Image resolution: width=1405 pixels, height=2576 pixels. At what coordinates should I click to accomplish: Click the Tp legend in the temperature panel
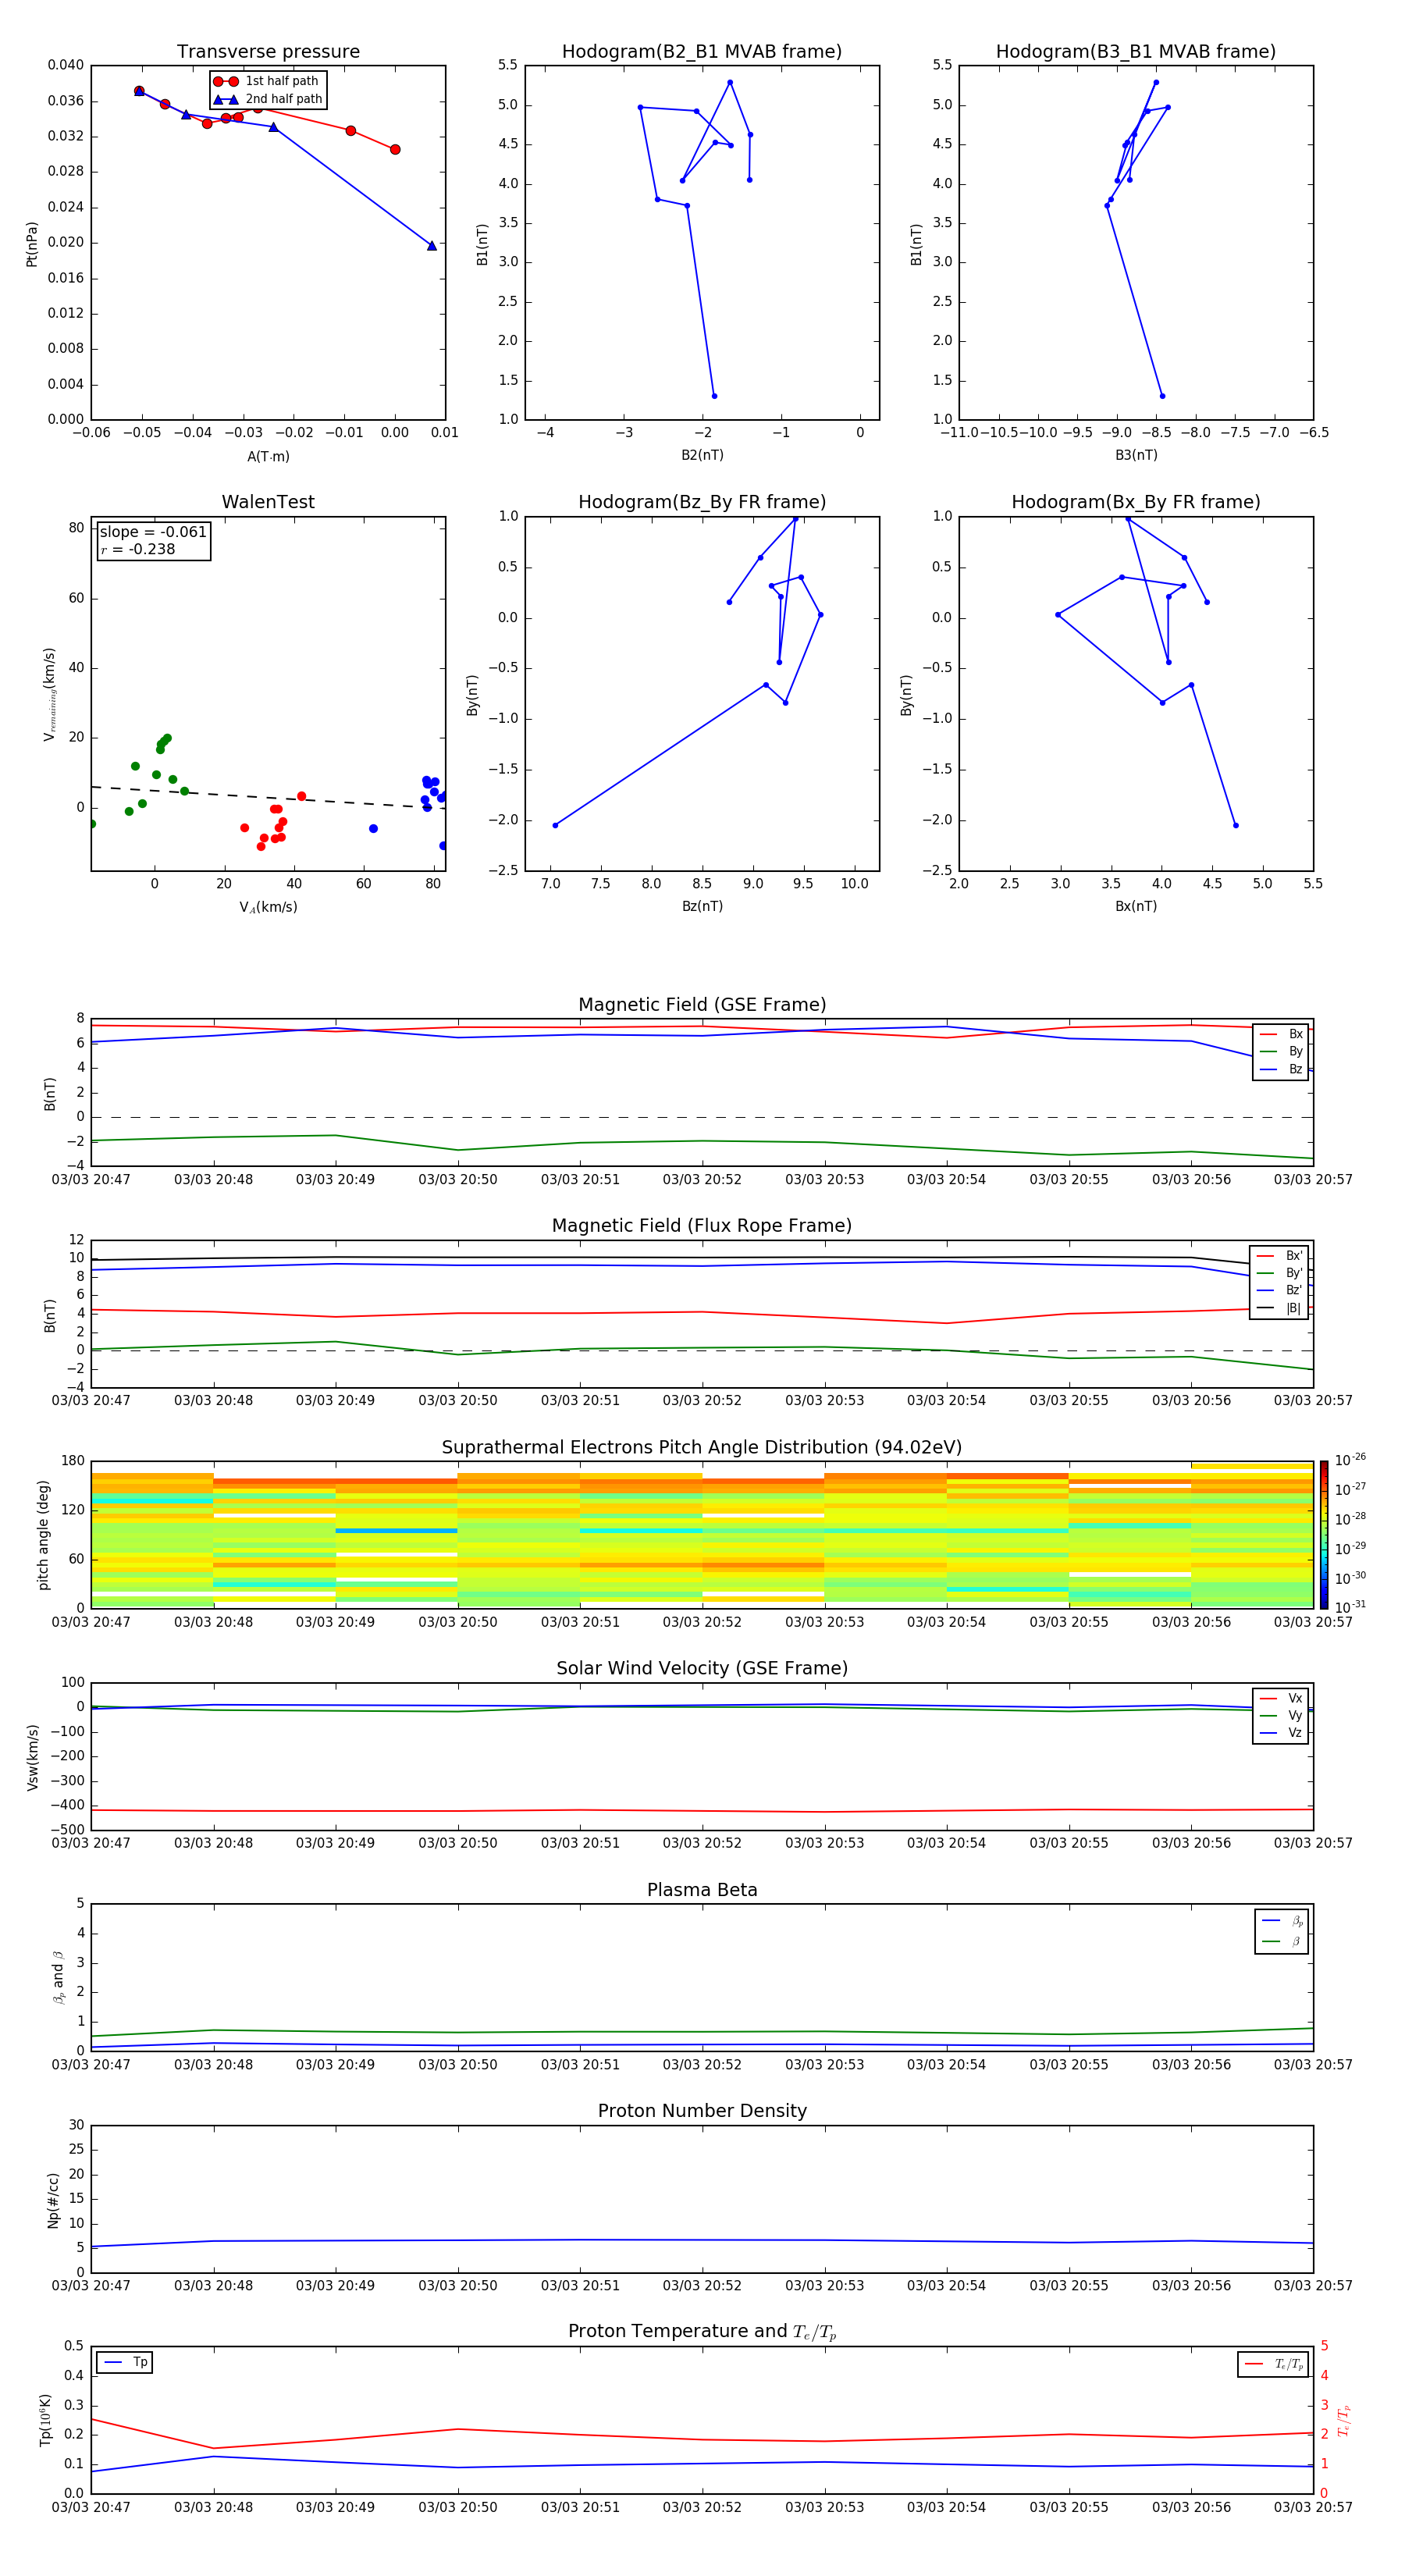125,2363
